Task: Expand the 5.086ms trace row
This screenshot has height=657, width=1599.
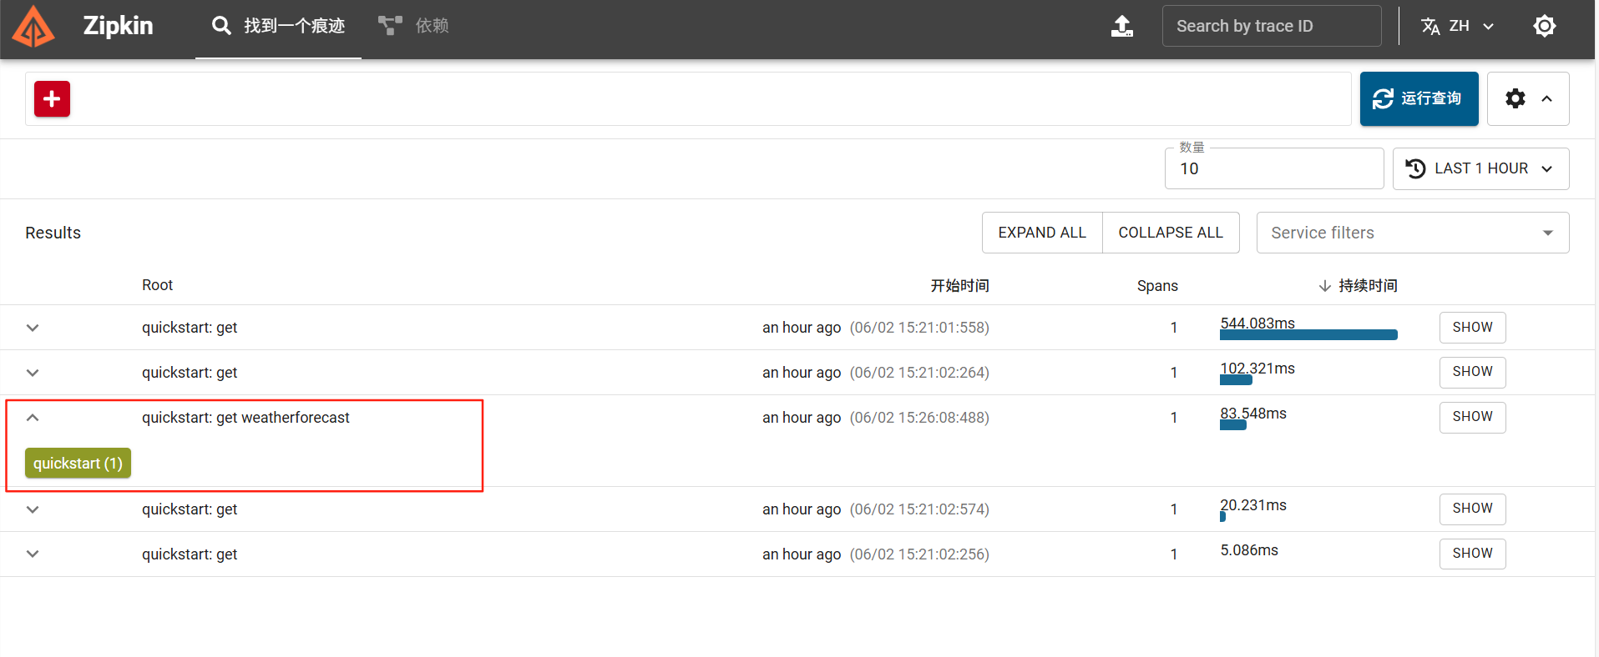Action: [x=33, y=554]
